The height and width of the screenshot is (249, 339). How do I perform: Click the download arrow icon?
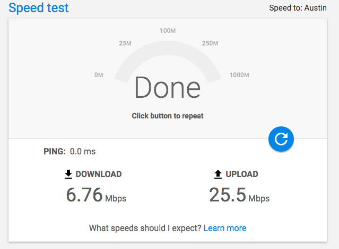68,174
